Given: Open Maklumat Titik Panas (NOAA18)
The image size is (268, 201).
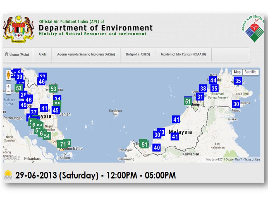Looking at the screenshot, I should point(183,55).
